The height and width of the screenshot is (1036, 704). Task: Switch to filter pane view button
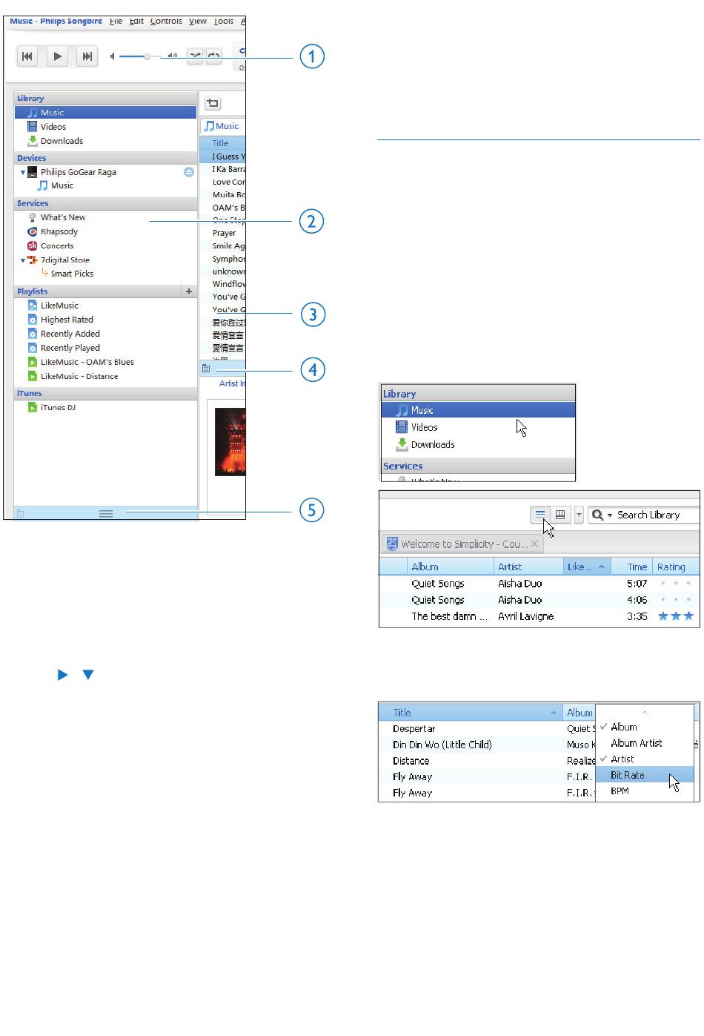click(560, 515)
